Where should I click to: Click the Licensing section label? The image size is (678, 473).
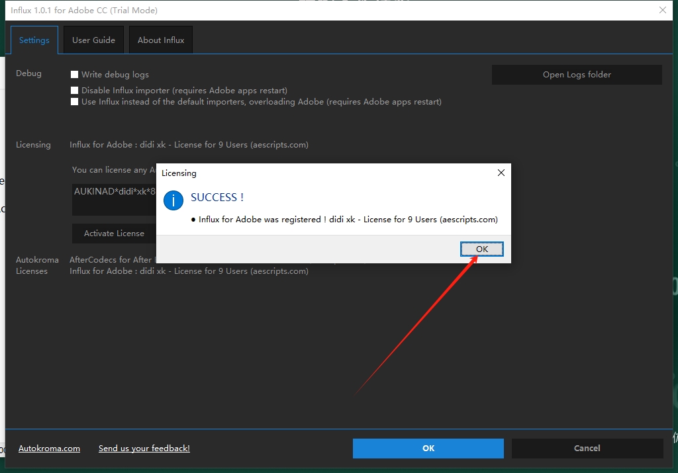(33, 145)
